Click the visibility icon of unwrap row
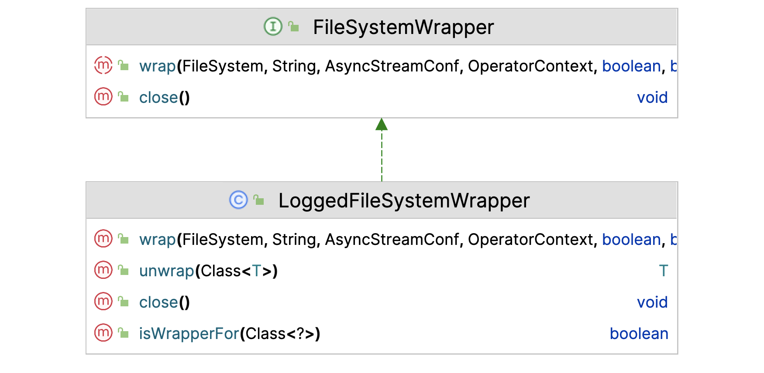The height and width of the screenshot is (373, 764). pos(124,270)
